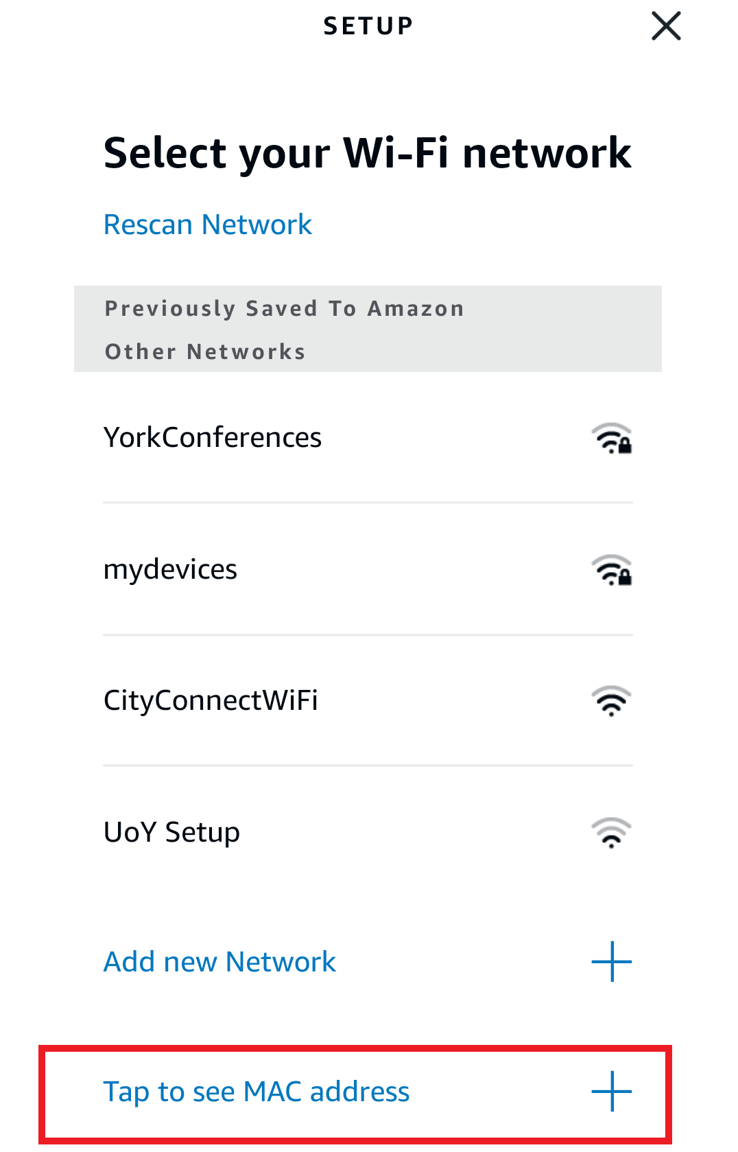Image resolution: width=738 pixels, height=1152 pixels.
Task: Click the Other Networks section header
Action: 205,352
